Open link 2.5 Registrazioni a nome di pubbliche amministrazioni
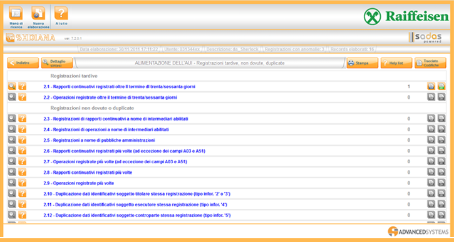454x242 pixels. 99,140
